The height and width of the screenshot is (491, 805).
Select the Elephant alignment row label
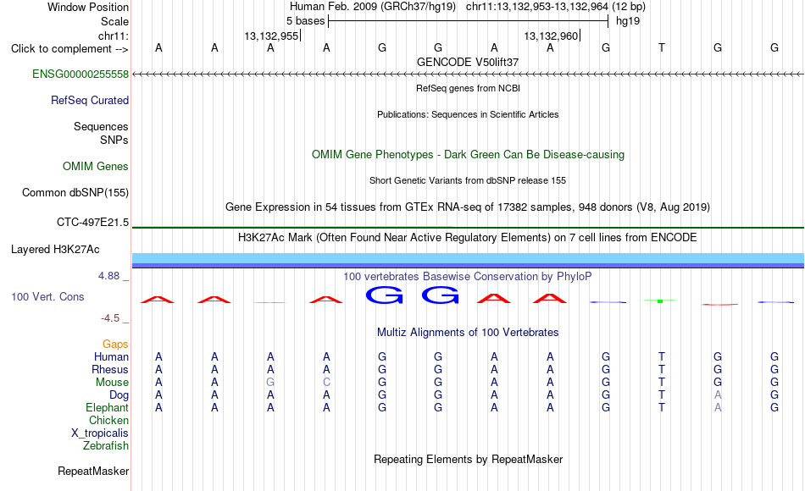[x=108, y=407]
